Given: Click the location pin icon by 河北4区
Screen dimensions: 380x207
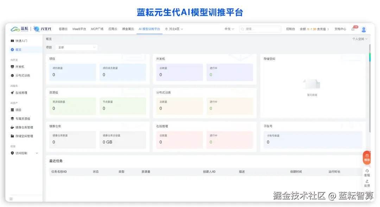Looking at the screenshot, I should [x=166, y=29].
